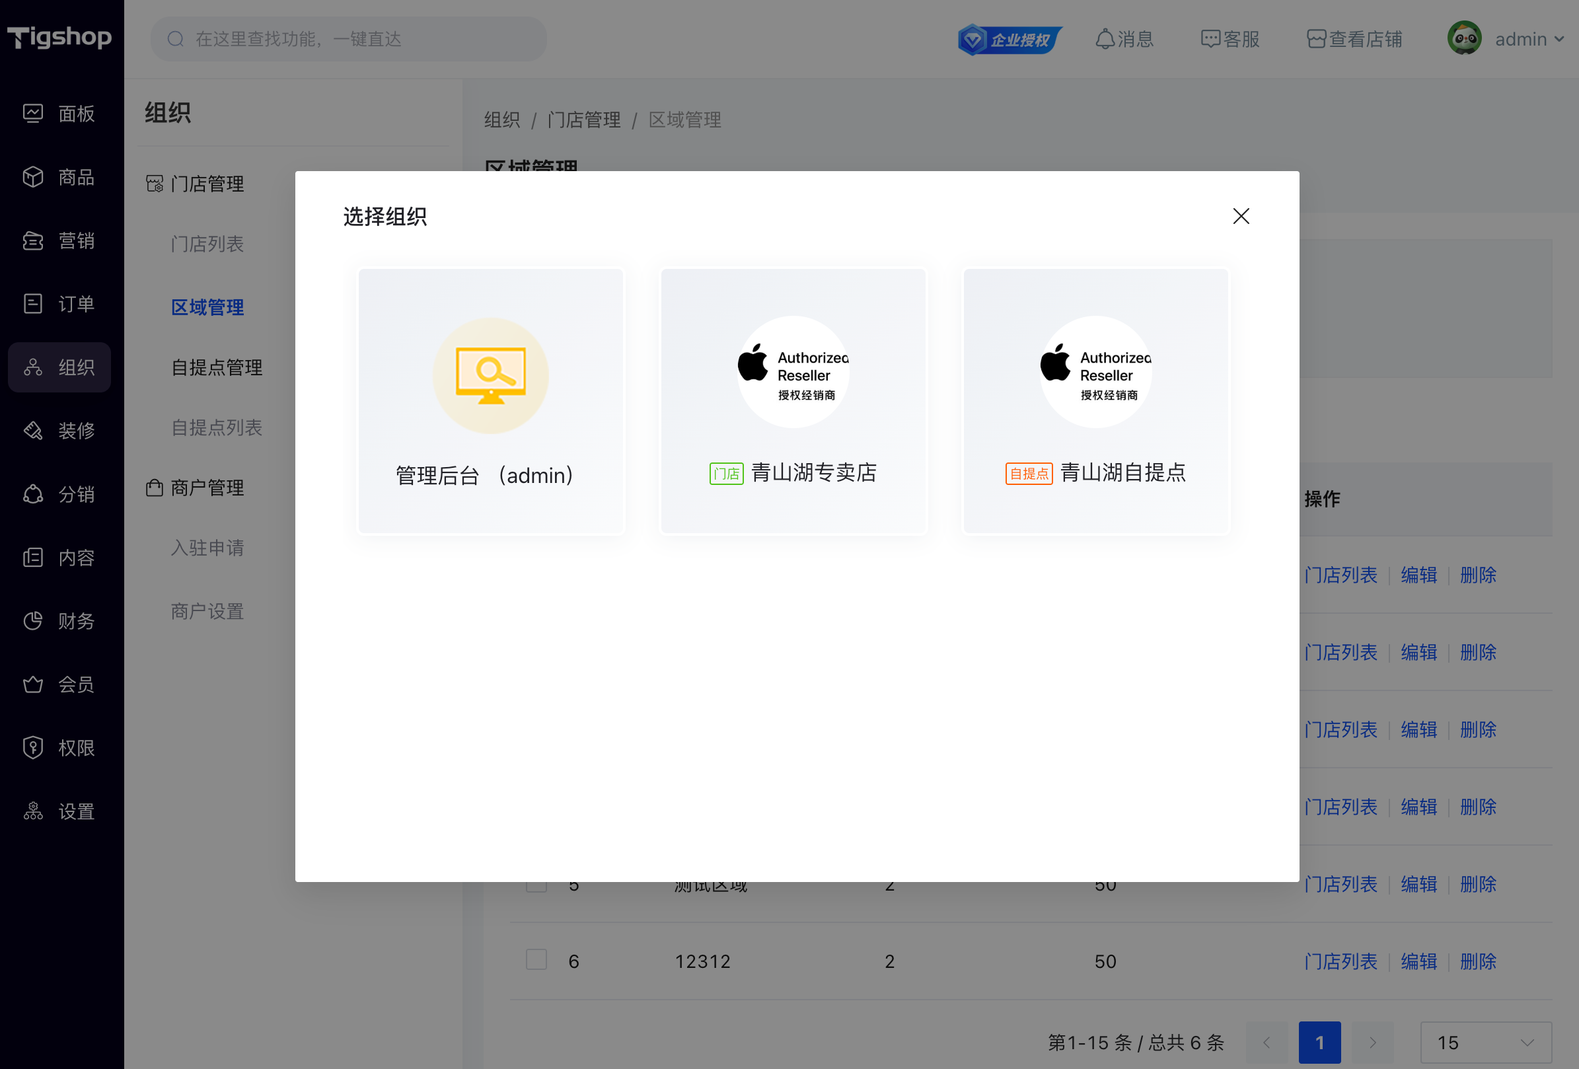Click 门店管理 in the breadcrumb
Image resolution: width=1579 pixels, height=1069 pixels.
click(583, 120)
